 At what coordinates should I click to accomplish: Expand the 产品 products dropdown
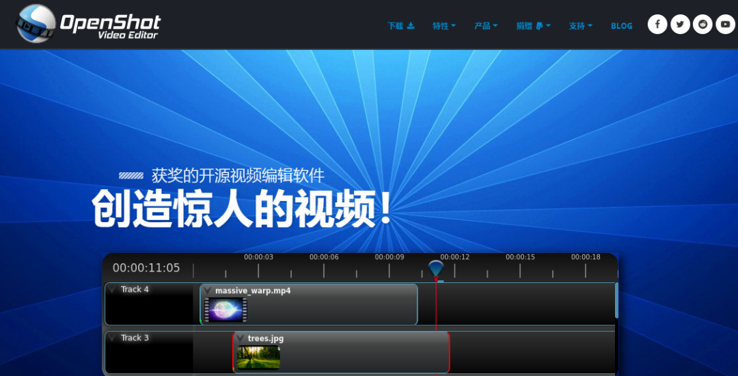pyautogui.click(x=486, y=26)
